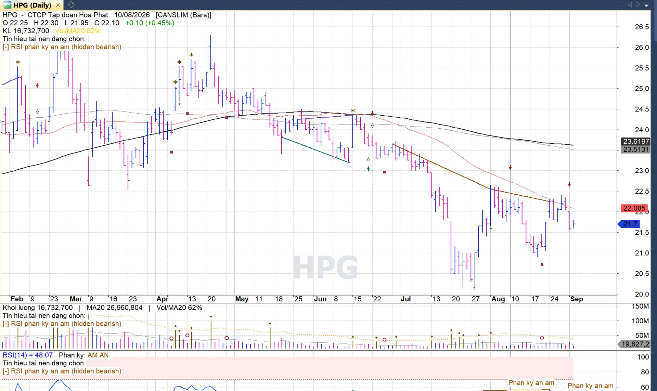The image size is (657, 391).
Task: Click the "26.5" price scale label
Action: pos(642,27)
